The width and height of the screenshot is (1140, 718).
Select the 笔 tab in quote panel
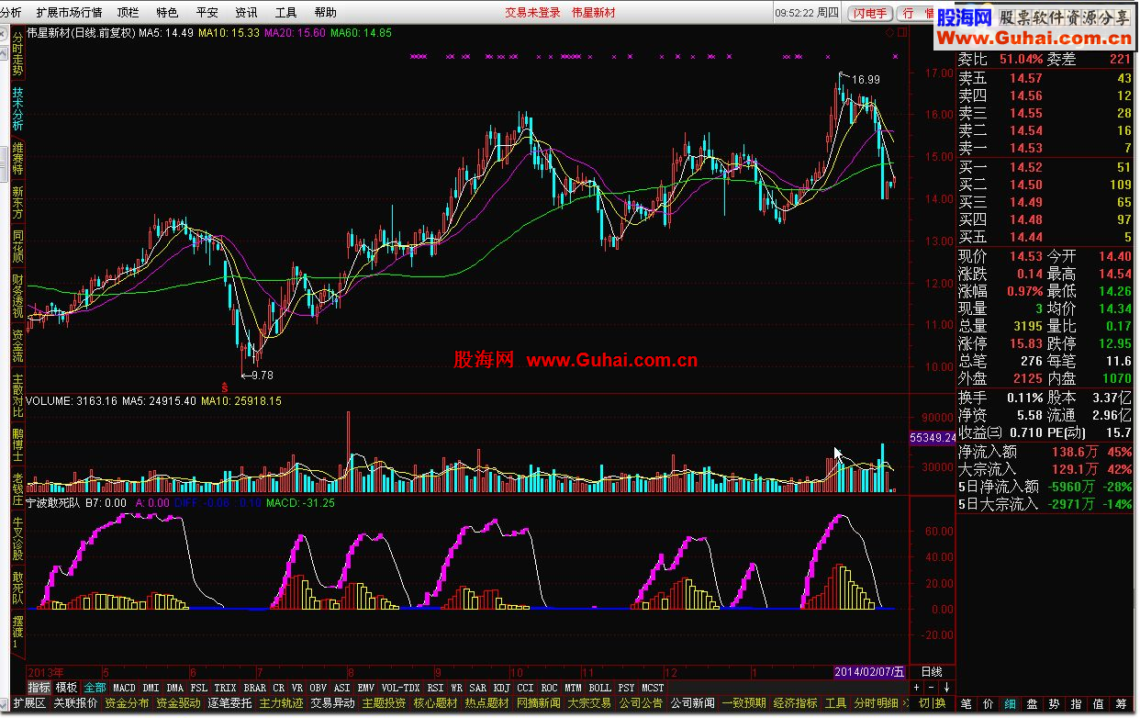point(967,704)
